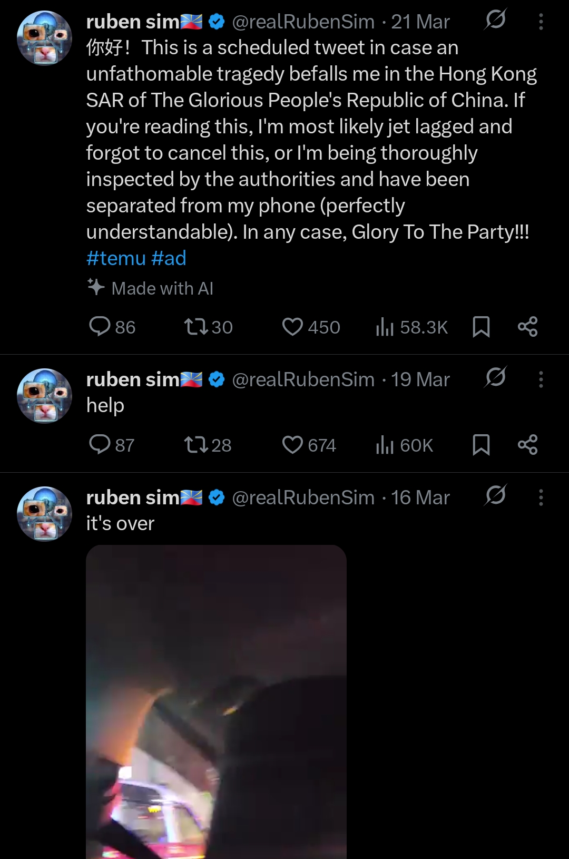
Task: Like the 21 Mar scheduled tweet
Action: tap(292, 327)
